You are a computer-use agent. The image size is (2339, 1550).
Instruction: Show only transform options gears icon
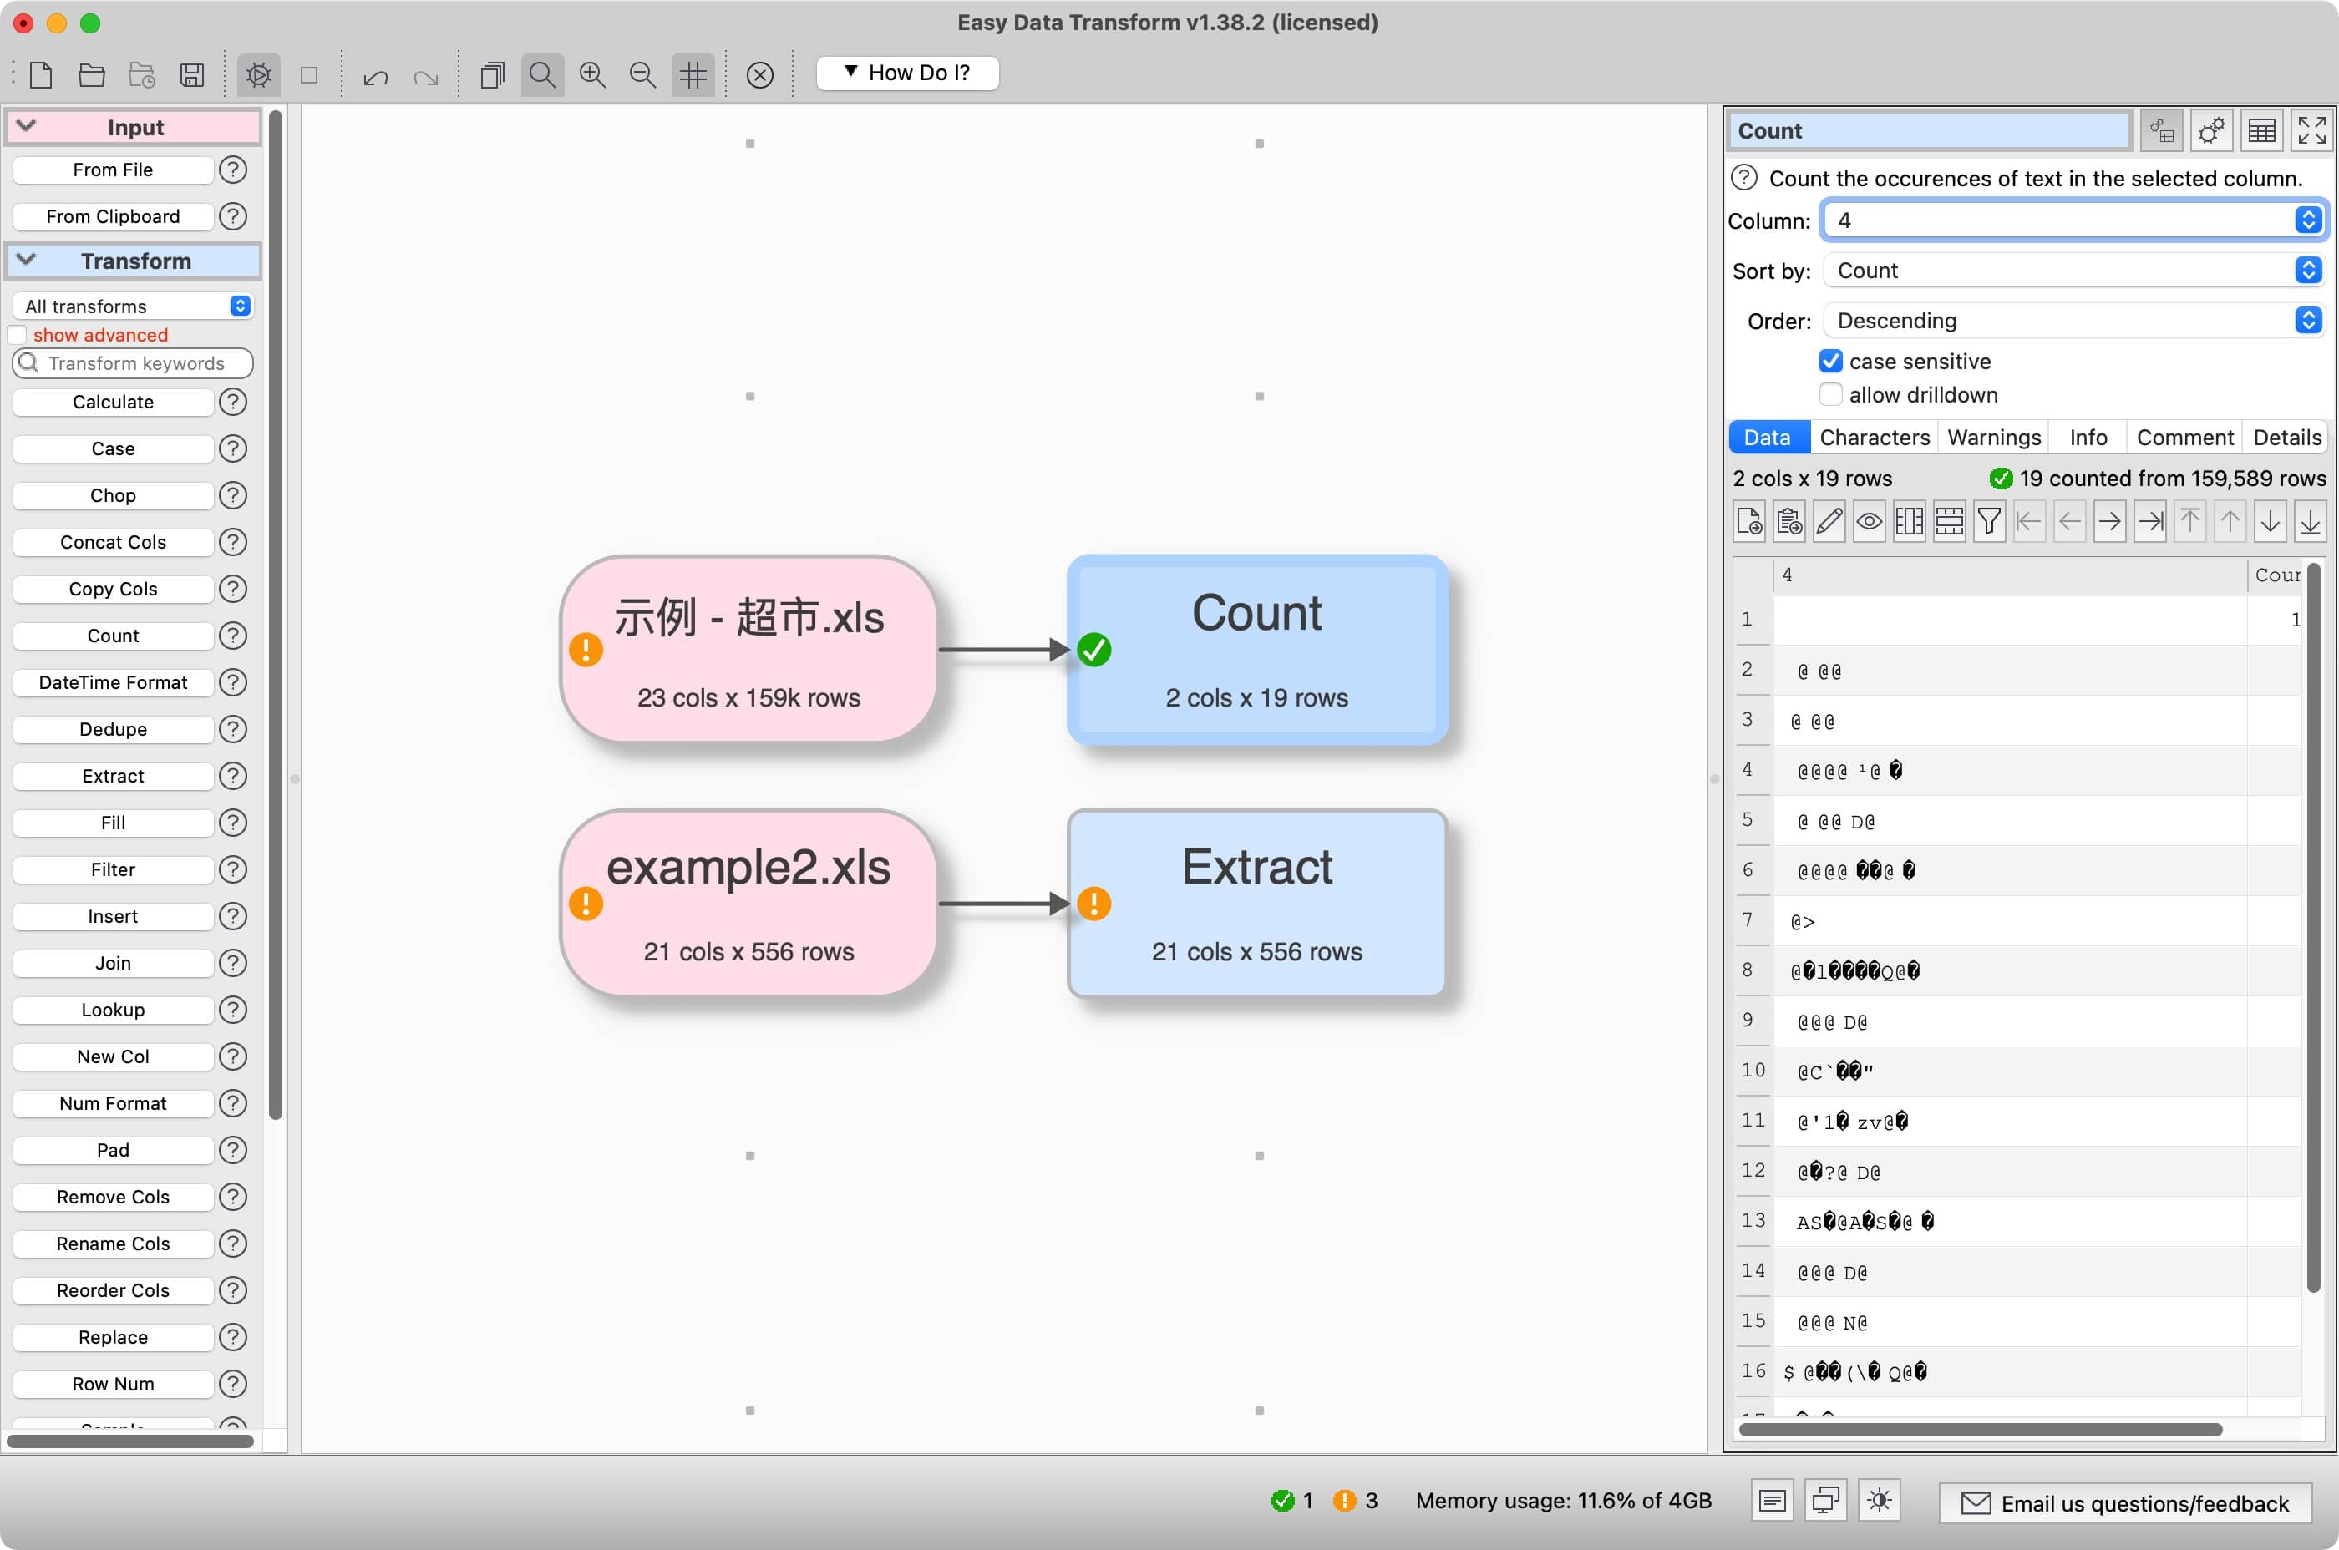(x=2211, y=130)
